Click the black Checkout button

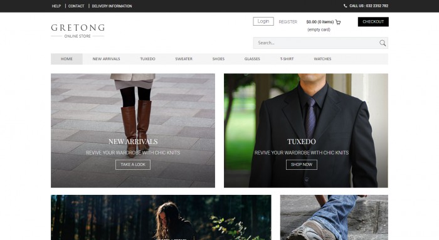[373, 22]
